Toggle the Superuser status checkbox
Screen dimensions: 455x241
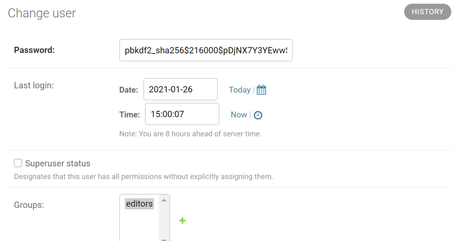click(18, 163)
